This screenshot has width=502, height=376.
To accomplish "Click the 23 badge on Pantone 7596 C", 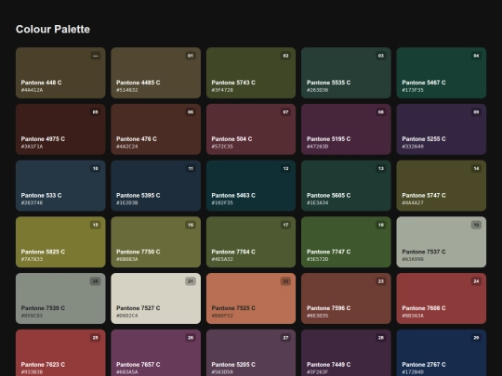I will [x=380, y=281].
